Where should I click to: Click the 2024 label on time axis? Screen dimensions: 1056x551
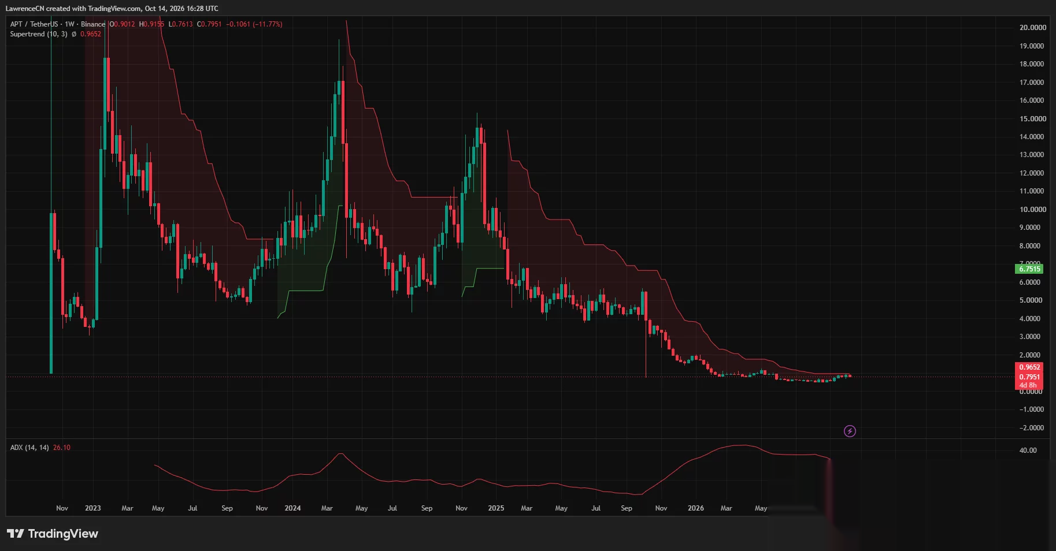click(292, 508)
